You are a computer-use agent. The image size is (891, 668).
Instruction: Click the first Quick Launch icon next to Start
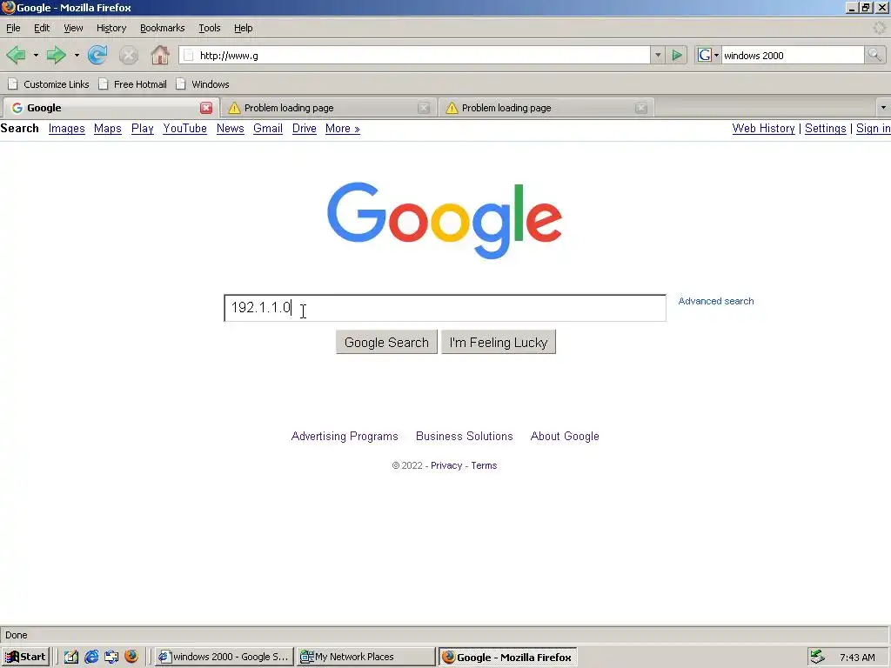click(x=71, y=657)
